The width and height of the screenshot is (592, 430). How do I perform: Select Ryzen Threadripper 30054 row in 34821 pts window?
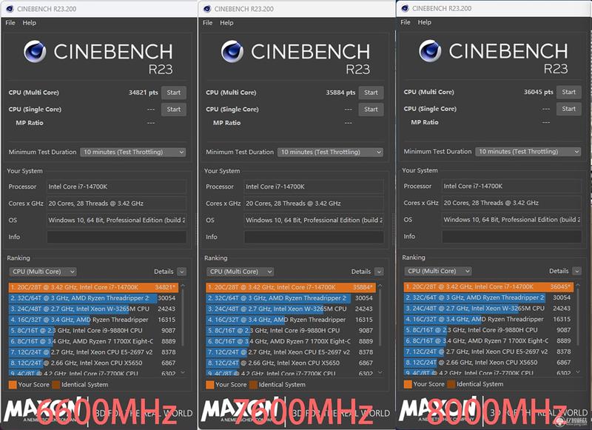click(x=93, y=298)
